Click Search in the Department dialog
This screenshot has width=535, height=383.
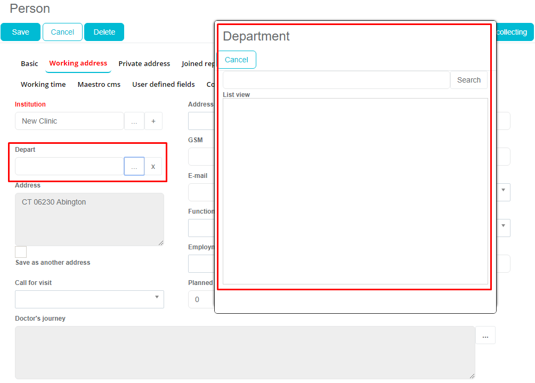click(x=468, y=80)
